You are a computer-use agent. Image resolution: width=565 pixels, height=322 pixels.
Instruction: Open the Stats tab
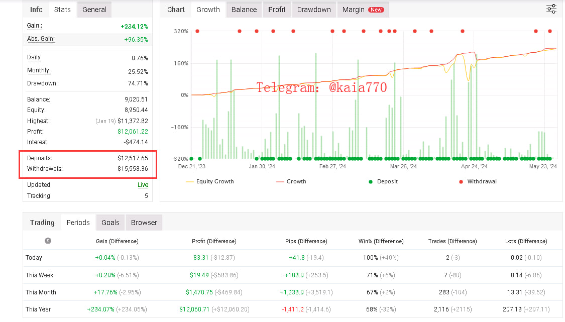click(x=62, y=10)
